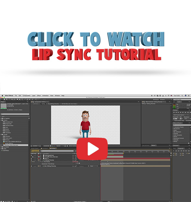Screen dimensions: 191x202
Task: Expand the Pre_Comps folder
Action: (x=1, y=147)
